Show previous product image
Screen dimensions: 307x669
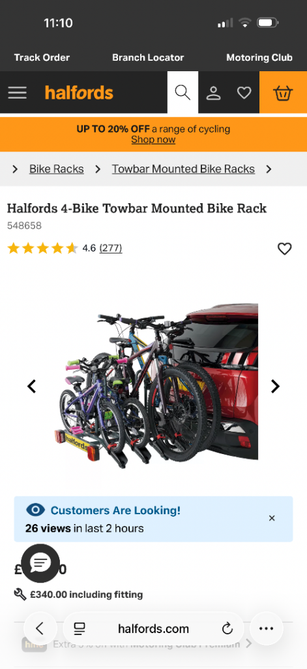(x=31, y=387)
